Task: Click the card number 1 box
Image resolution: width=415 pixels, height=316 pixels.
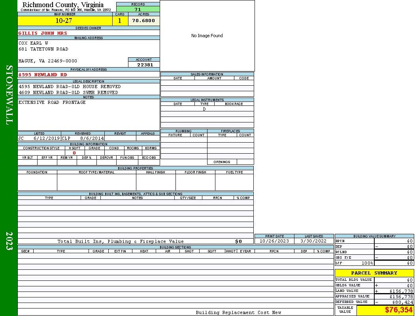Action: click(x=120, y=21)
